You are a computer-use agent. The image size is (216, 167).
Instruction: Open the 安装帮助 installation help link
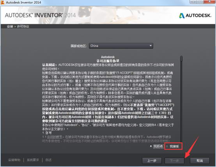pos(14,160)
